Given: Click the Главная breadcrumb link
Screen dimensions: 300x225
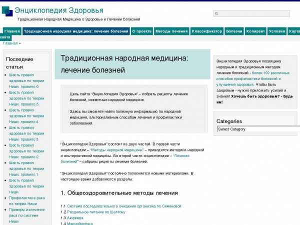Looking at the screenshot, I should [10, 43].
